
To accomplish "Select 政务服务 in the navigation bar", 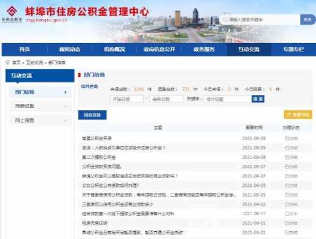I will coord(204,50).
